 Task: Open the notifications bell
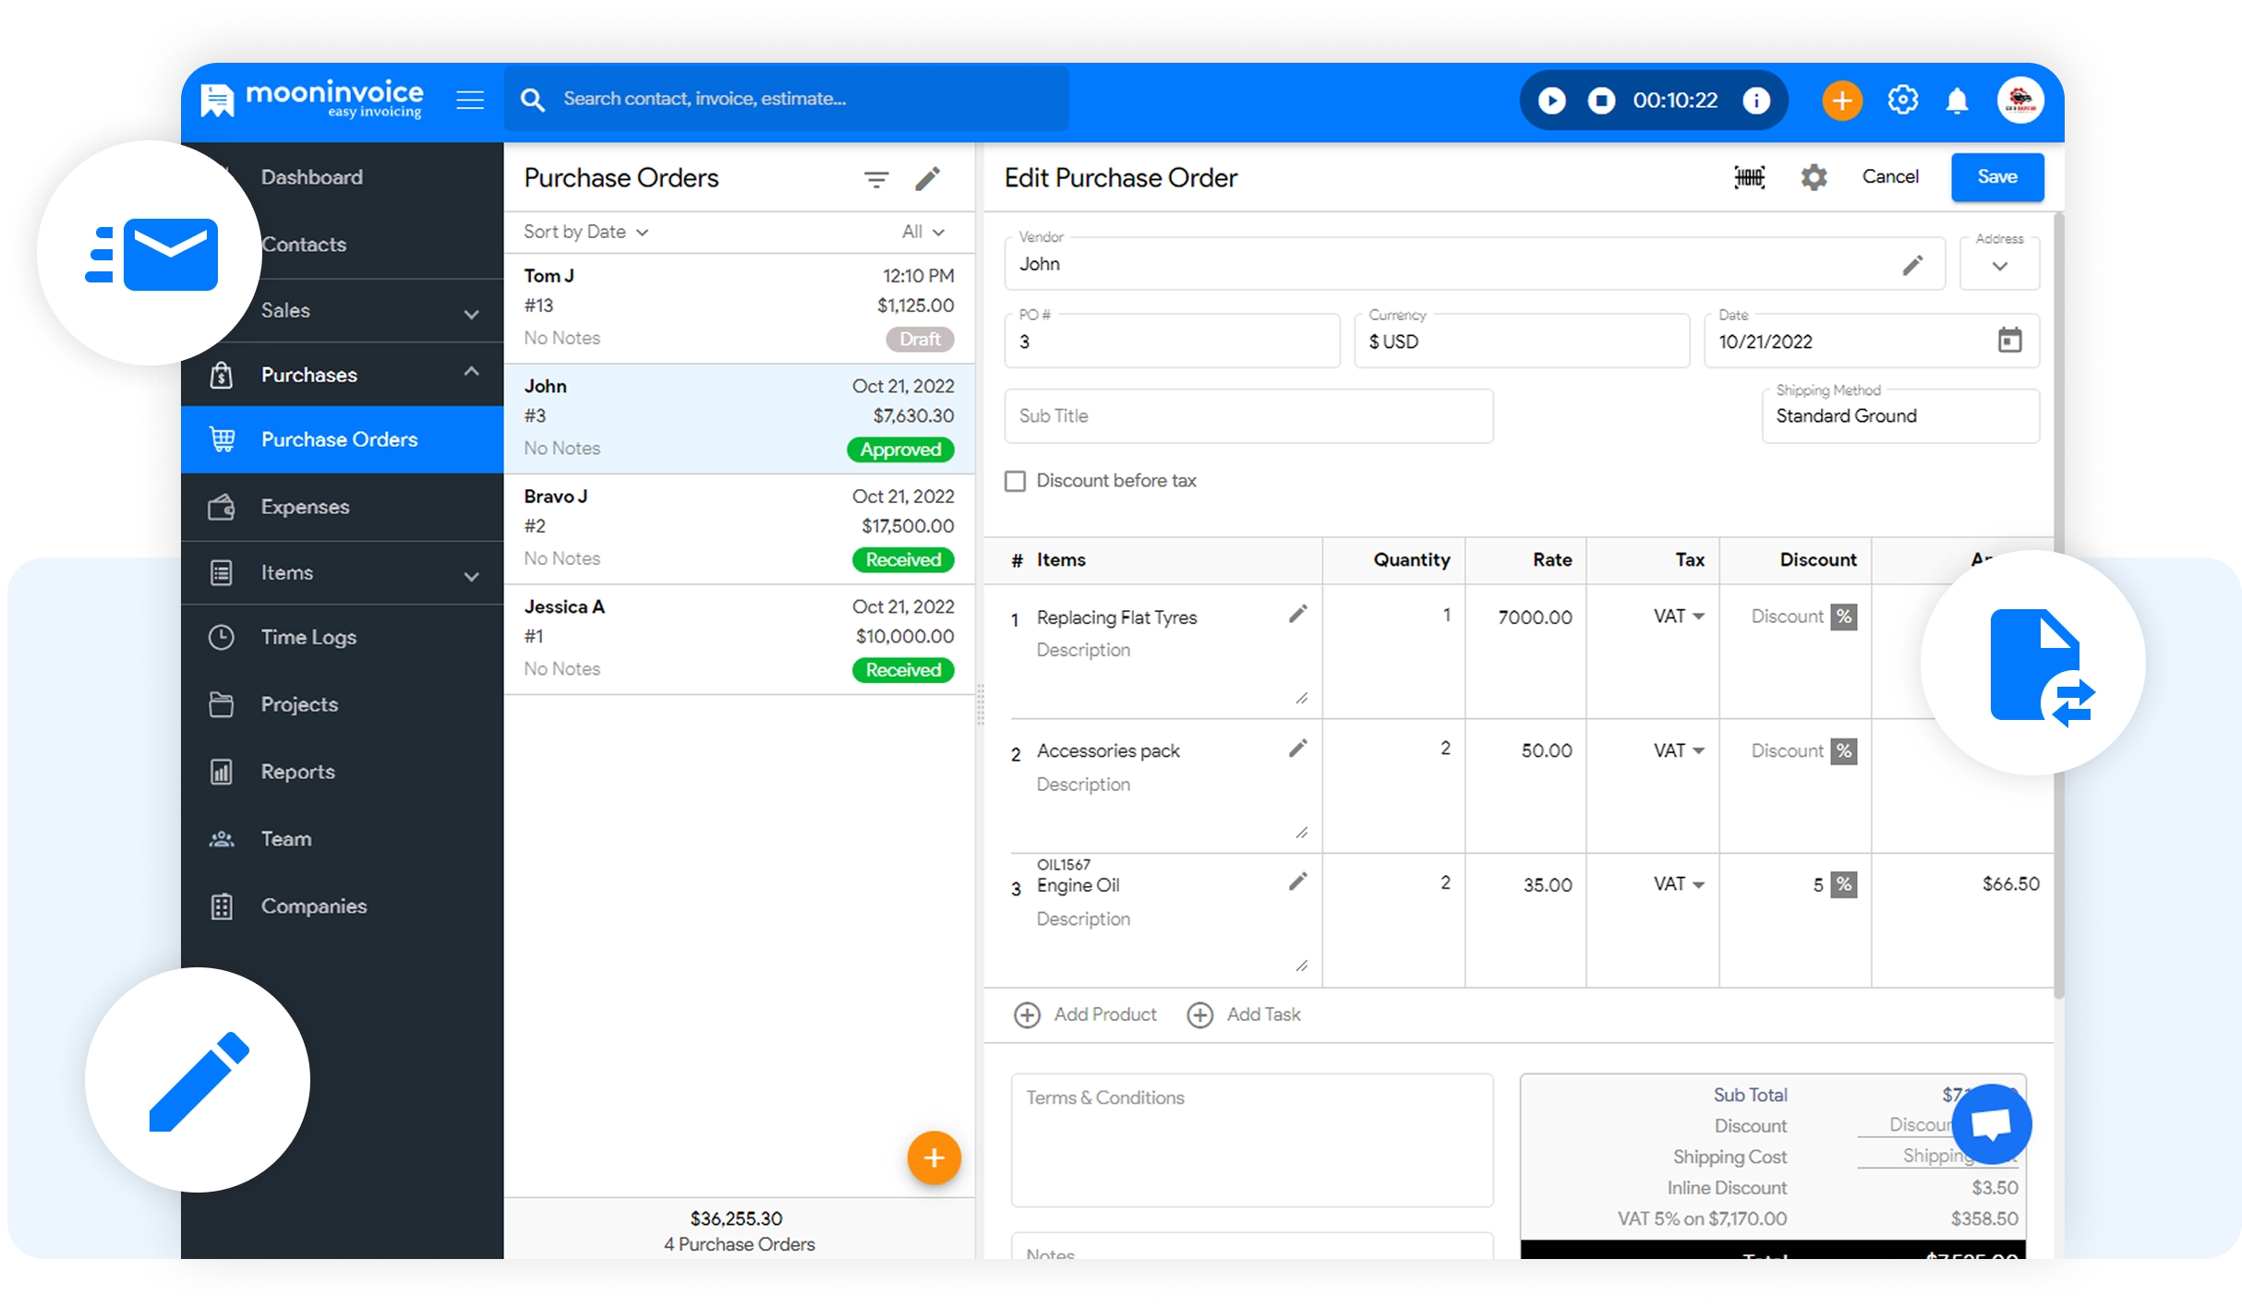1957,101
